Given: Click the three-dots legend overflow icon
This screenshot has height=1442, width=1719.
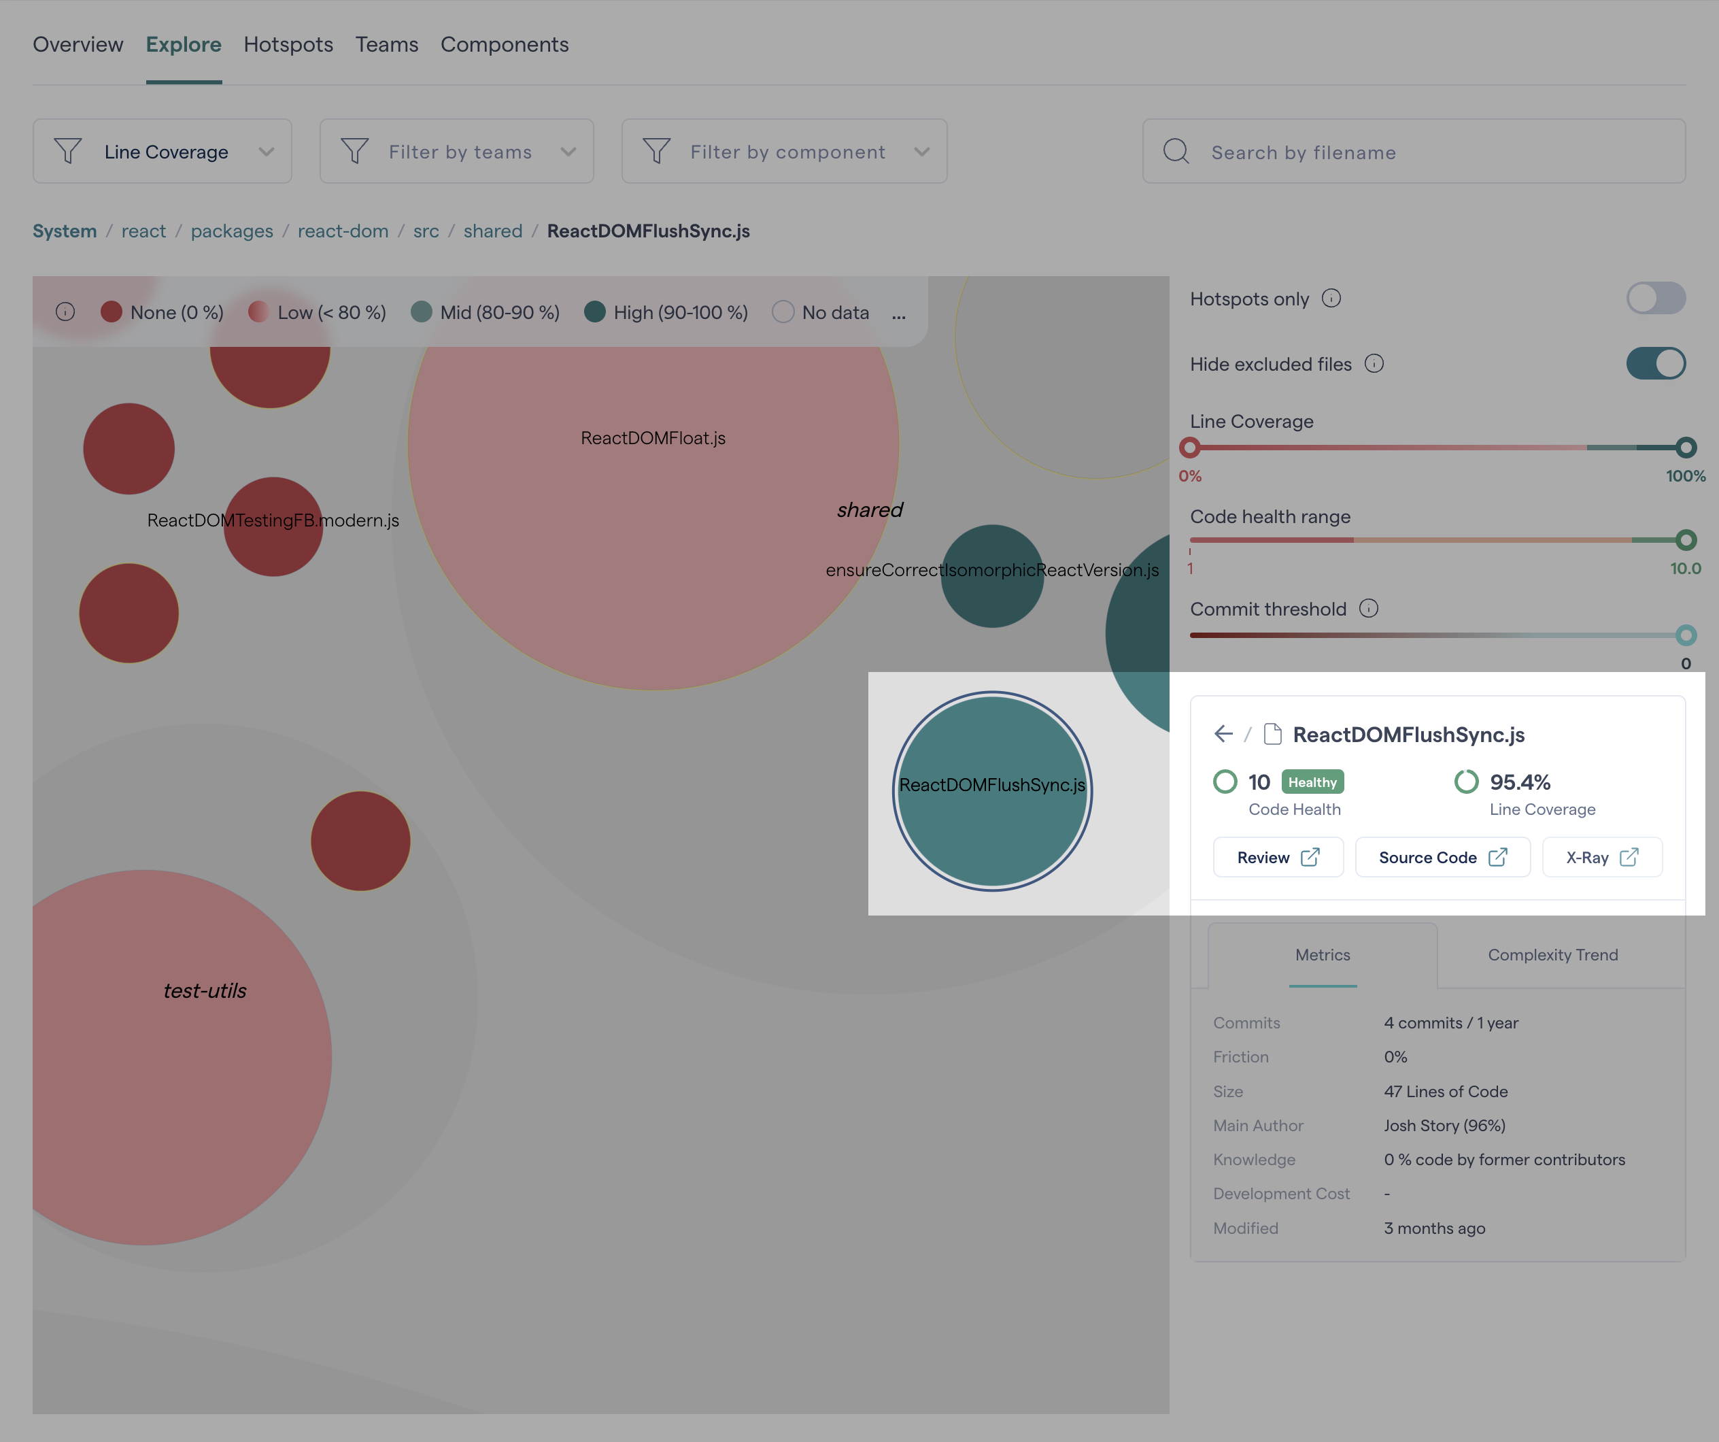Looking at the screenshot, I should [899, 314].
